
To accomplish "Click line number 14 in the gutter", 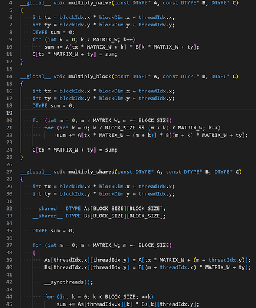I will tap(9, 76).
